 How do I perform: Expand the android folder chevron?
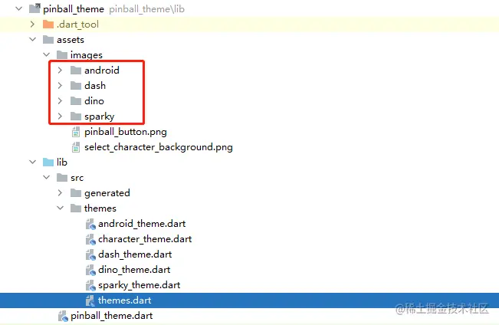point(60,70)
